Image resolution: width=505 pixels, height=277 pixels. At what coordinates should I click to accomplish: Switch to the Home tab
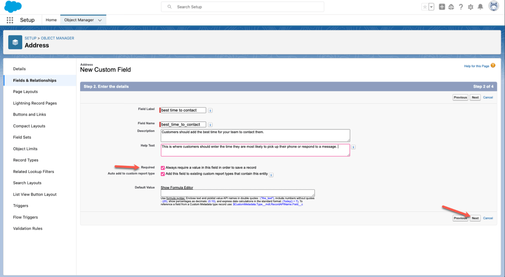coord(51,20)
